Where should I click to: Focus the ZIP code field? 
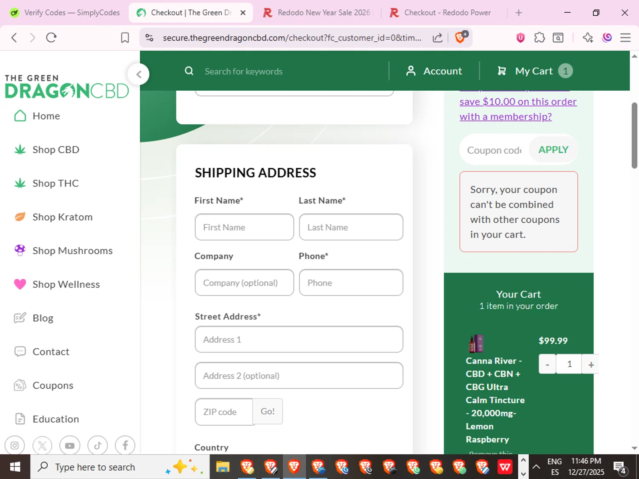[x=224, y=412]
